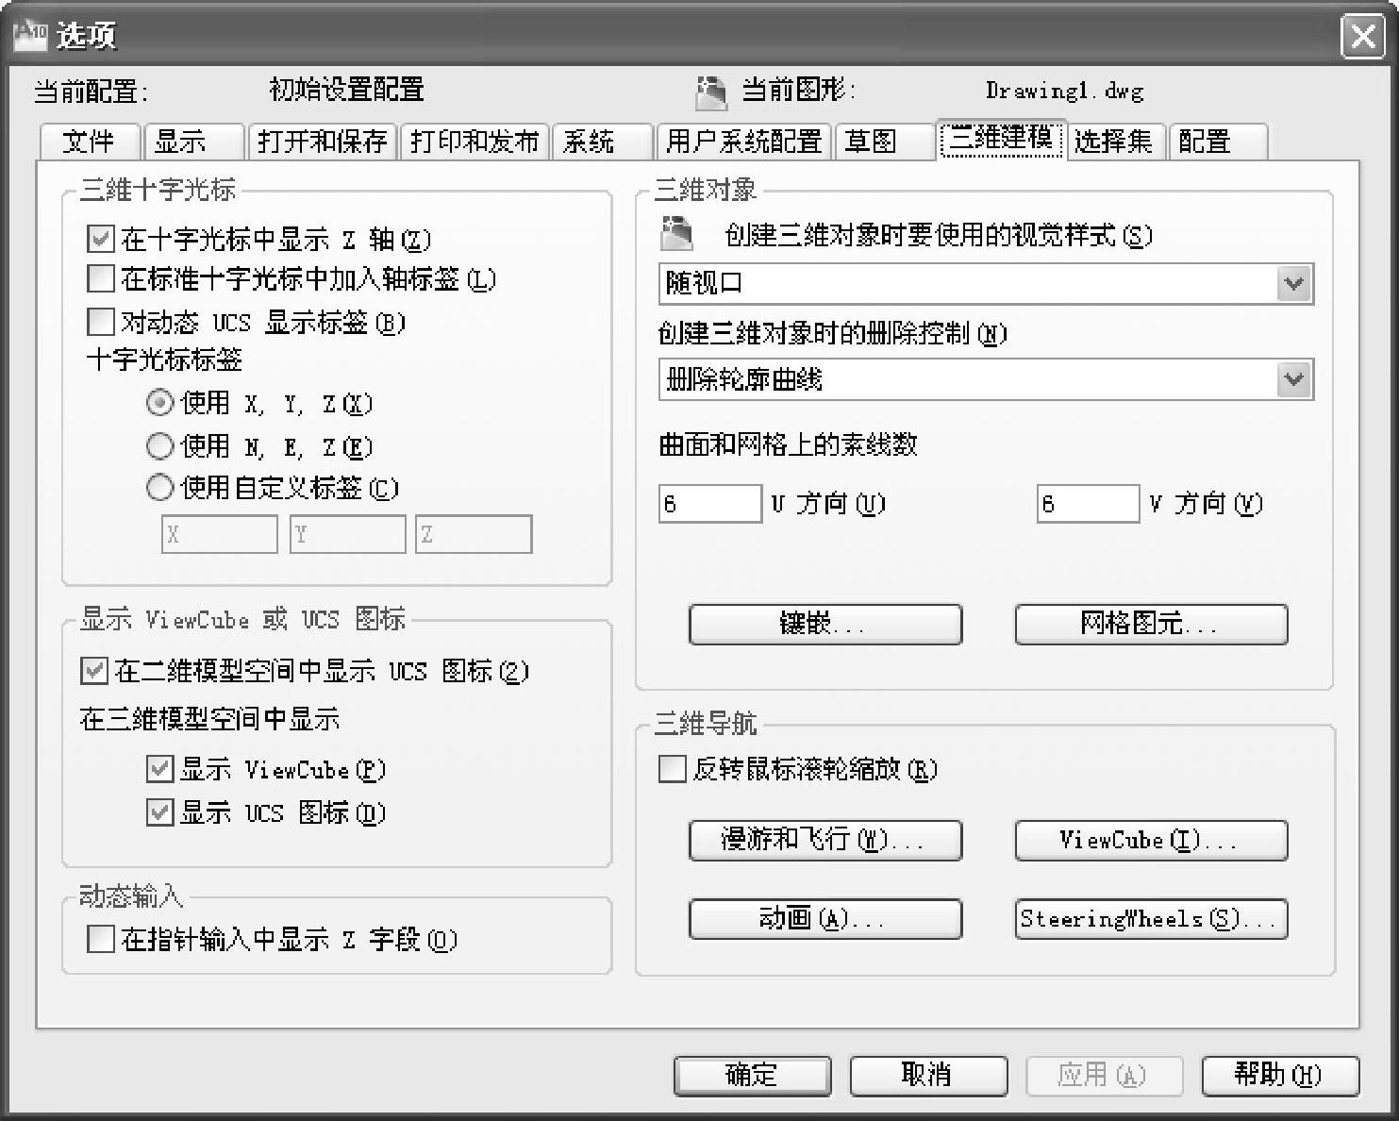Enable 在标准十字光标中加入轴标签 checkbox
The width and height of the screenshot is (1399, 1121).
tap(100, 279)
